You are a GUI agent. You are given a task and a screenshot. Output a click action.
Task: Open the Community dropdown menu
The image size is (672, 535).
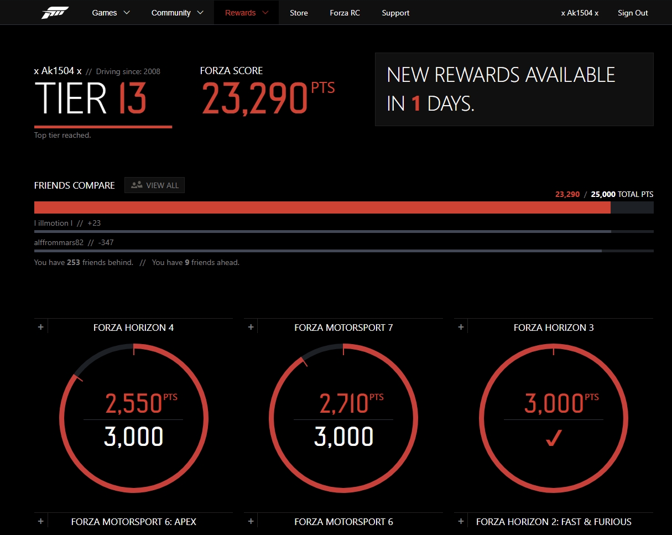coord(178,13)
